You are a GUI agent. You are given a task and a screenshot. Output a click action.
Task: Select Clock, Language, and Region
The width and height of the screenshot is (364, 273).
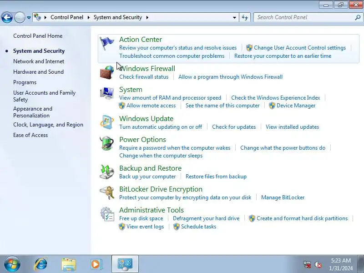pos(48,125)
